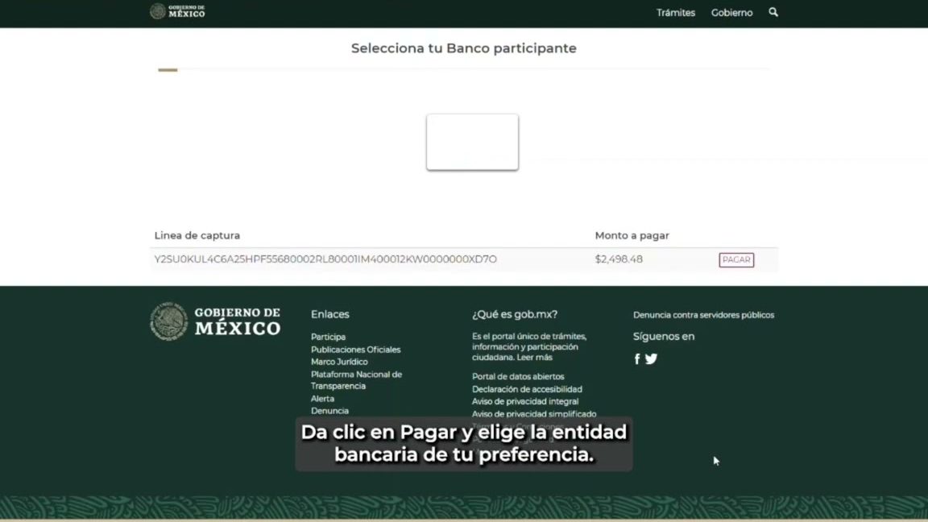Screen dimensions: 928x522
Task: Click the $2,498.48 amount value
Action: [619, 259]
